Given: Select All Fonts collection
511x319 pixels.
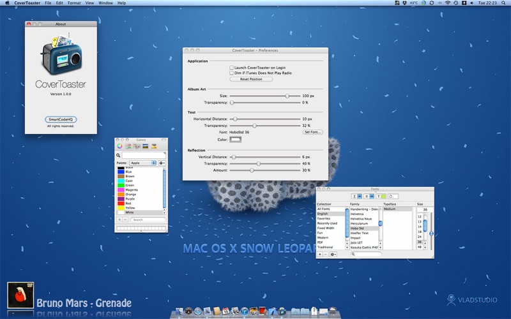Looking at the screenshot, I should (x=330, y=209).
